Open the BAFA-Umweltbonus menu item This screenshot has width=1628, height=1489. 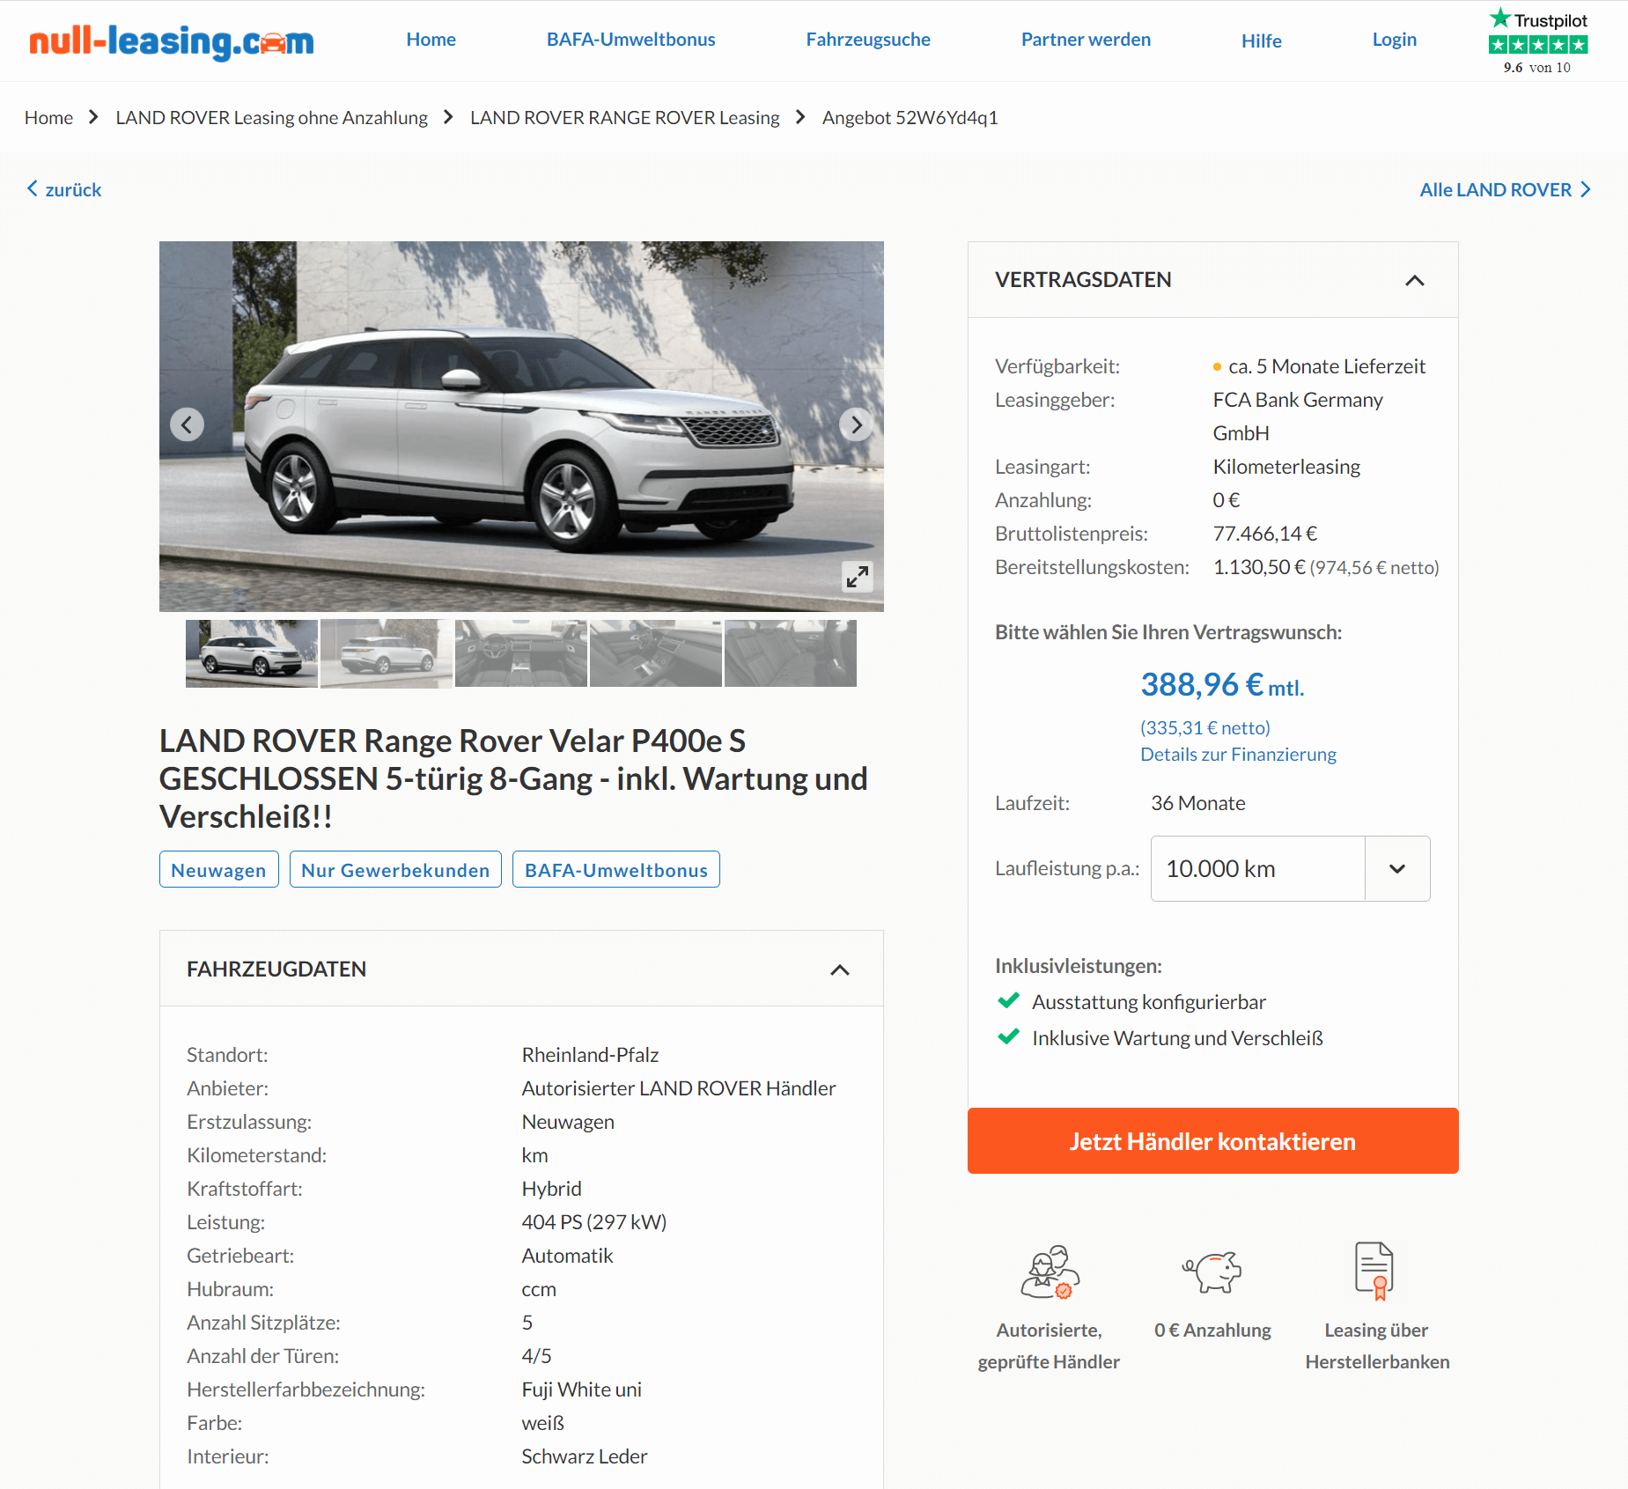(x=630, y=40)
